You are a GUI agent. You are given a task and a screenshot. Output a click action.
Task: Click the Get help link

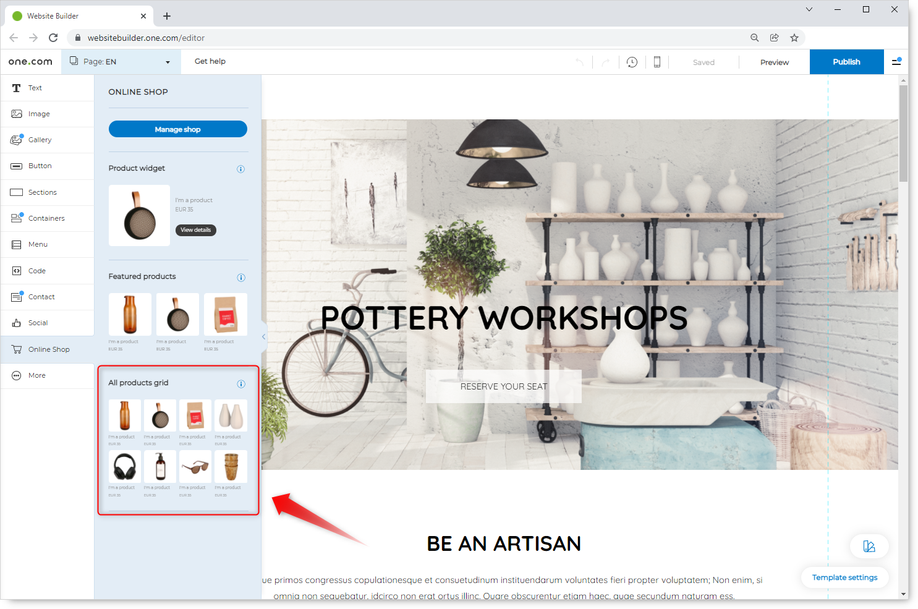tap(210, 61)
